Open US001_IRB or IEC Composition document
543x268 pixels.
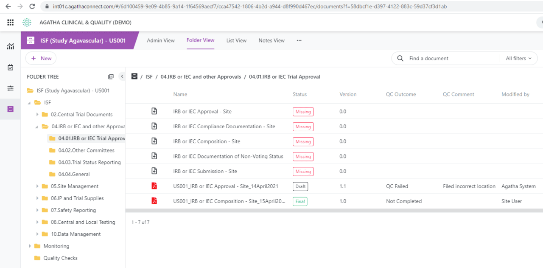[230, 201]
